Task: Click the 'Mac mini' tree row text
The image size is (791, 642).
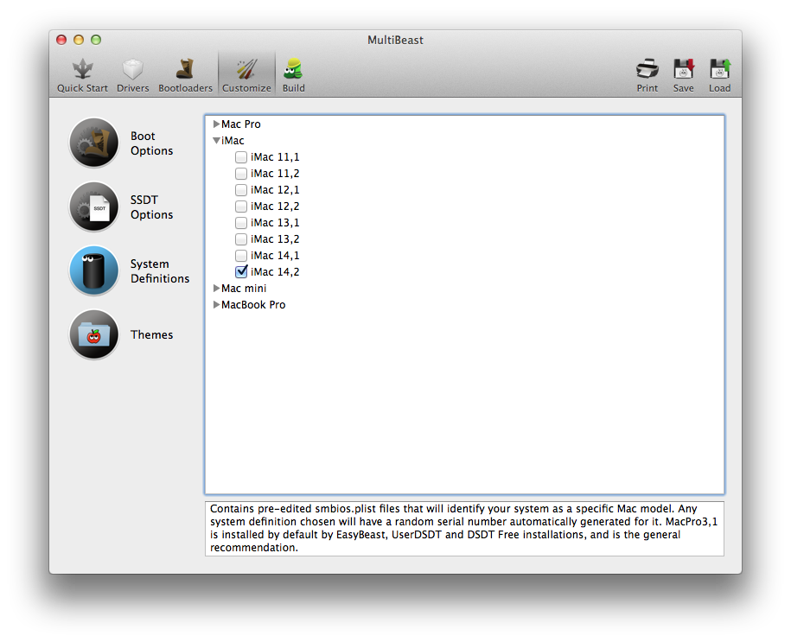Action: click(x=244, y=289)
